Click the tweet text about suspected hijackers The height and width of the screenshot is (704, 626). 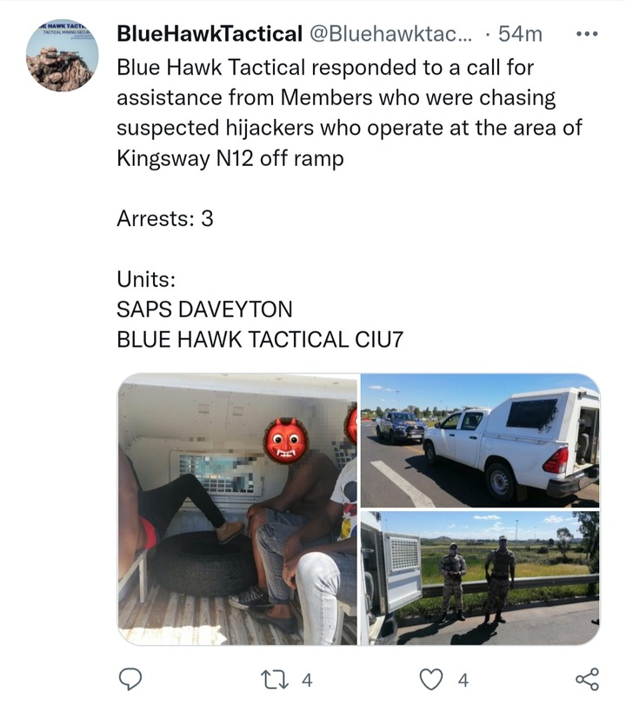click(x=350, y=113)
